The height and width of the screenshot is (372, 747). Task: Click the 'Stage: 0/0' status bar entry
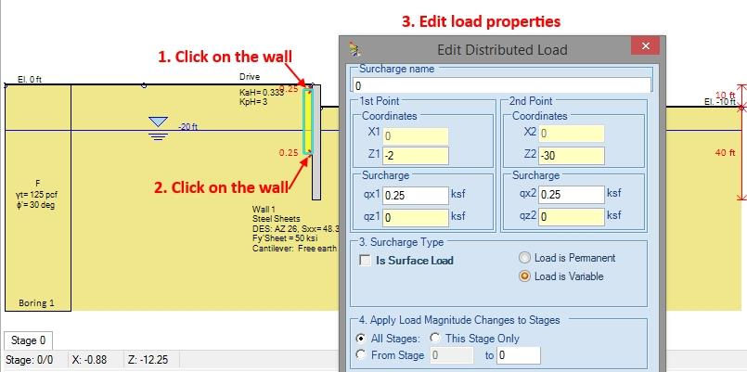pyautogui.click(x=29, y=360)
